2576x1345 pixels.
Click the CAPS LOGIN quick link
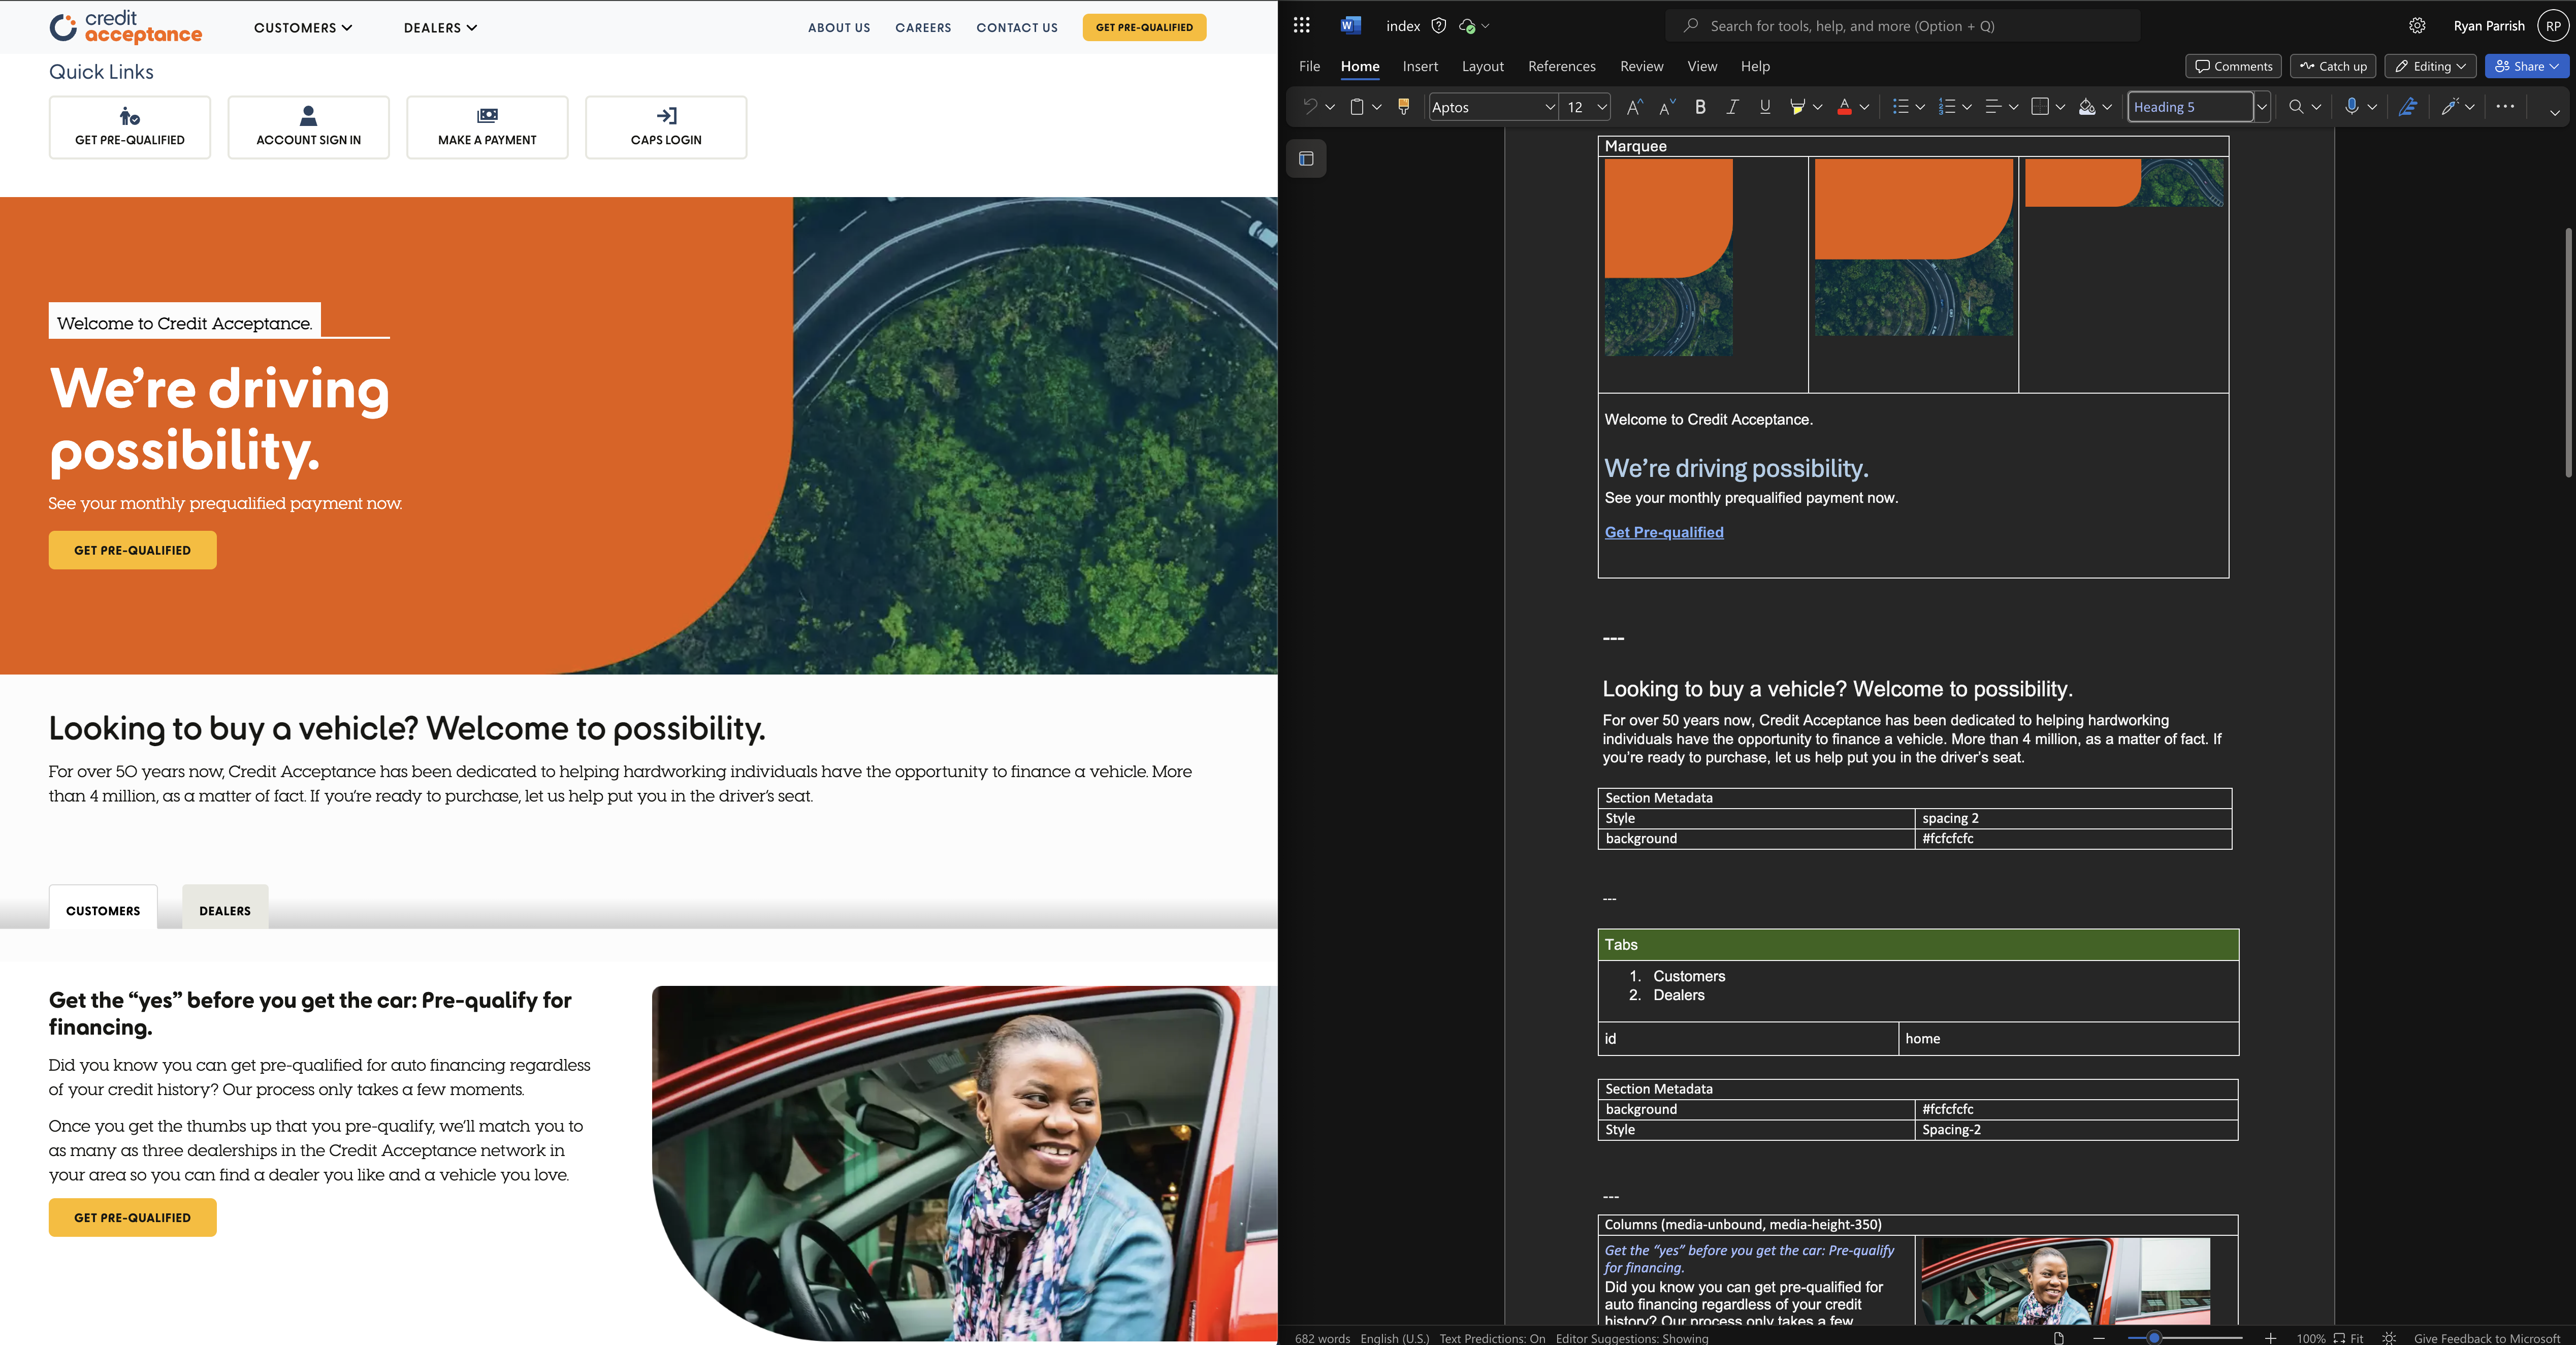pyautogui.click(x=666, y=127)
